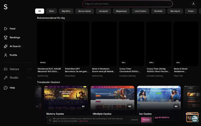Viewport: 201px width, 126px height.
Task: Click the Play'n GO provider label
Action: coord(178,76)
